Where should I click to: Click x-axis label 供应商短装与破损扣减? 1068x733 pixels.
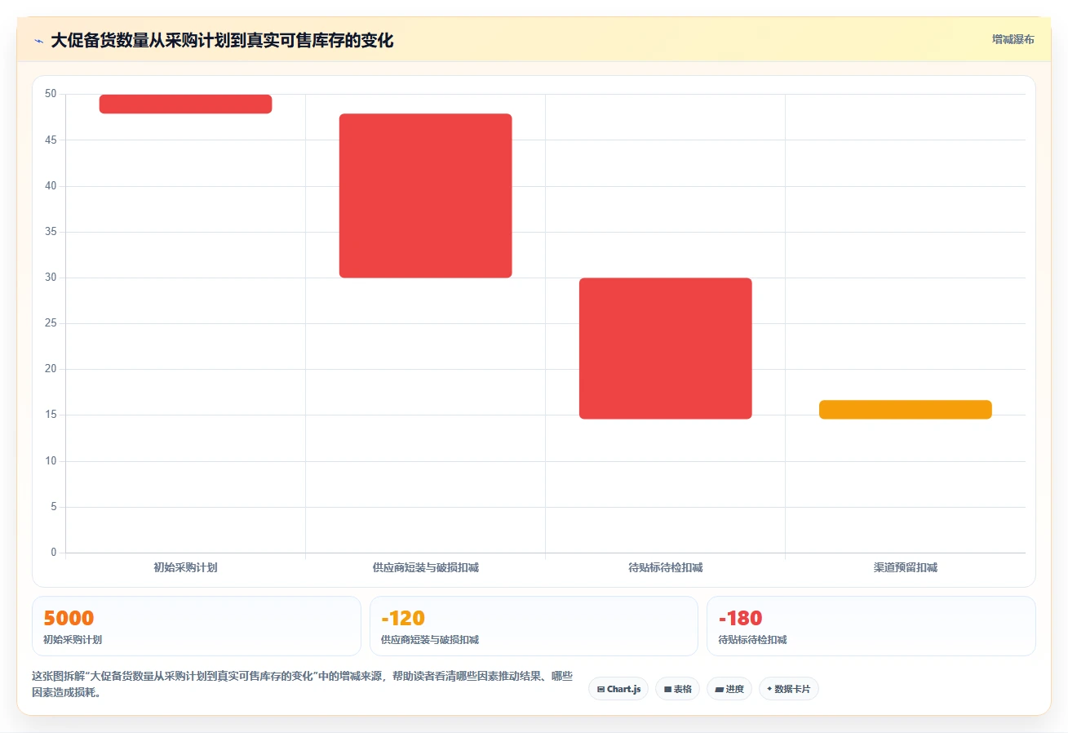coord(425,567)
